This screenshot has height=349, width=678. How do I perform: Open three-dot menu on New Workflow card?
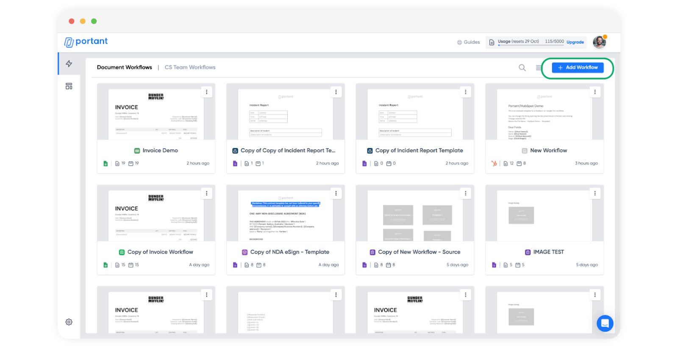pos(595,92)
